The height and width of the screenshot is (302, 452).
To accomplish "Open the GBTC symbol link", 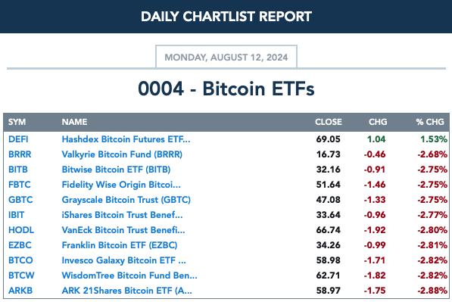I will coord(20,200).
